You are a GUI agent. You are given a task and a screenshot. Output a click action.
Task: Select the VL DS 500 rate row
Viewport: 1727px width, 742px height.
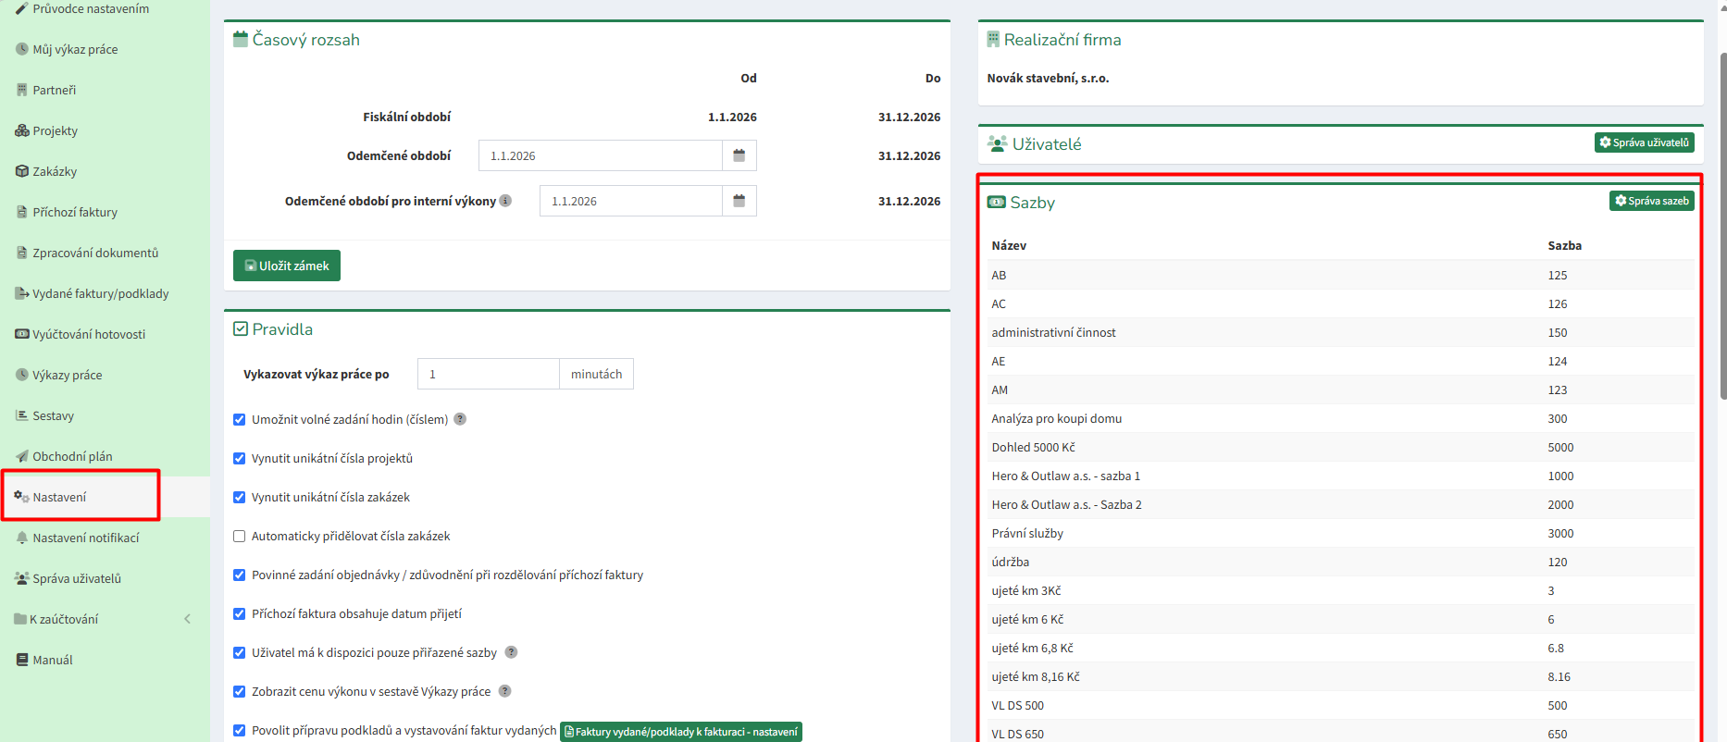1340,705
